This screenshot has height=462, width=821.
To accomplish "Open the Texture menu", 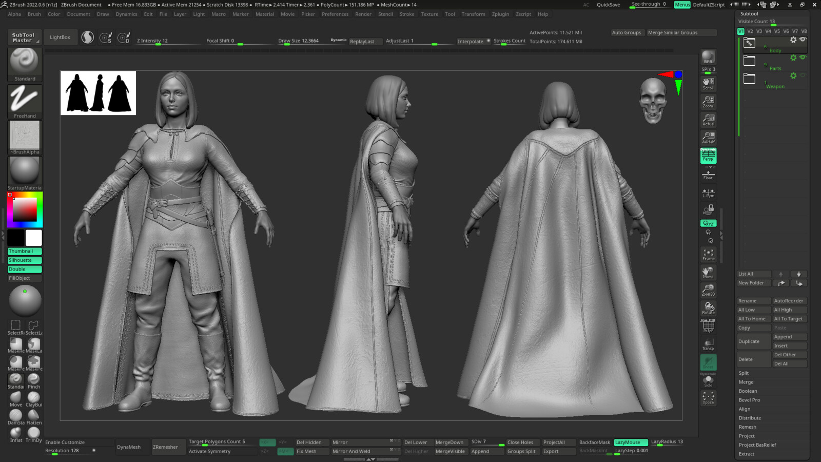I will click(429, 14).
